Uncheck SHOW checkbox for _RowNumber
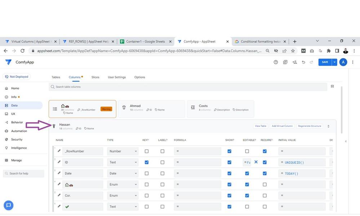 (229, 151)
